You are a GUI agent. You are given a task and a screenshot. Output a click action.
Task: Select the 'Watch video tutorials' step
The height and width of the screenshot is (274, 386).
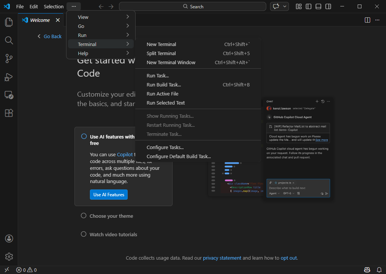tap(113, 234)
